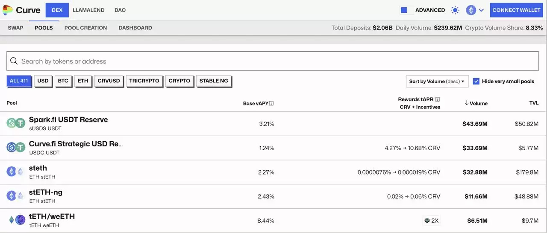
Task: Open the stETH-ng pool link
Action: tap(46, 192)
